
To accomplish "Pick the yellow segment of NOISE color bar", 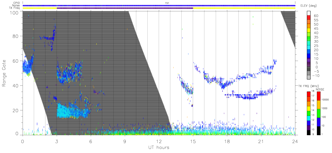I will click(x=319, y=105).
